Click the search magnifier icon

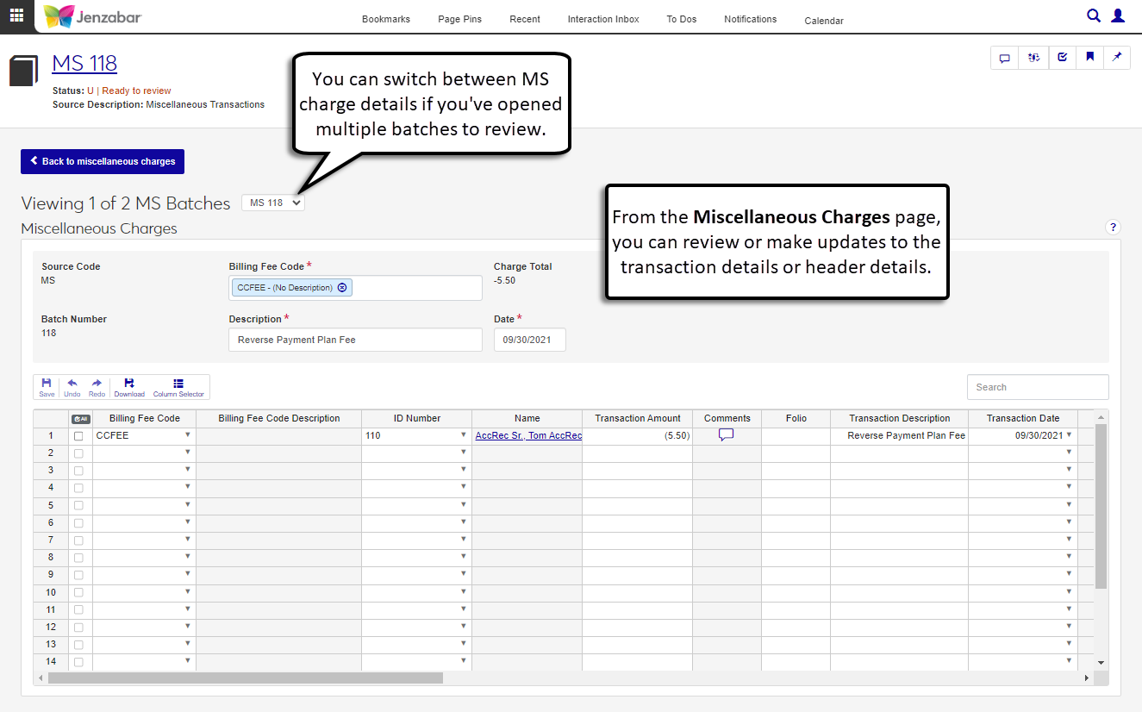pos(1093,16)
